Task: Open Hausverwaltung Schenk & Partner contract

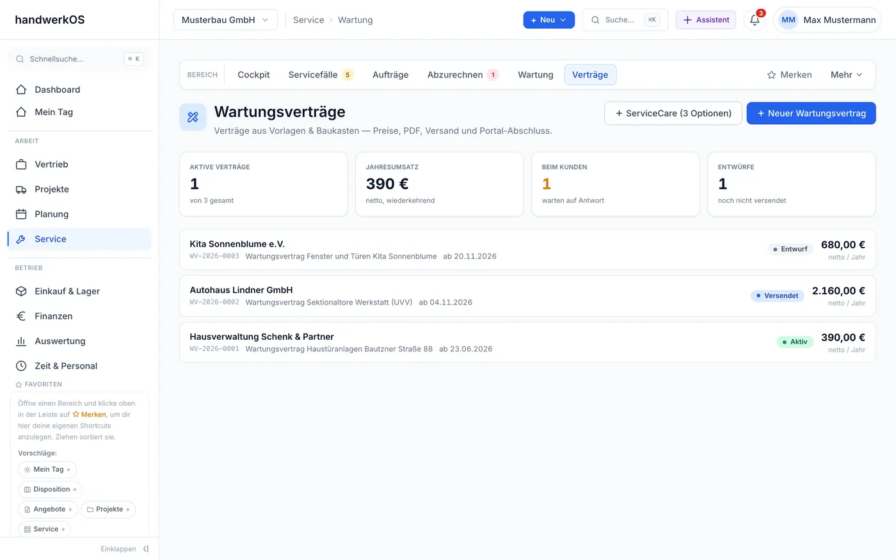Action: tap(527, 342)
